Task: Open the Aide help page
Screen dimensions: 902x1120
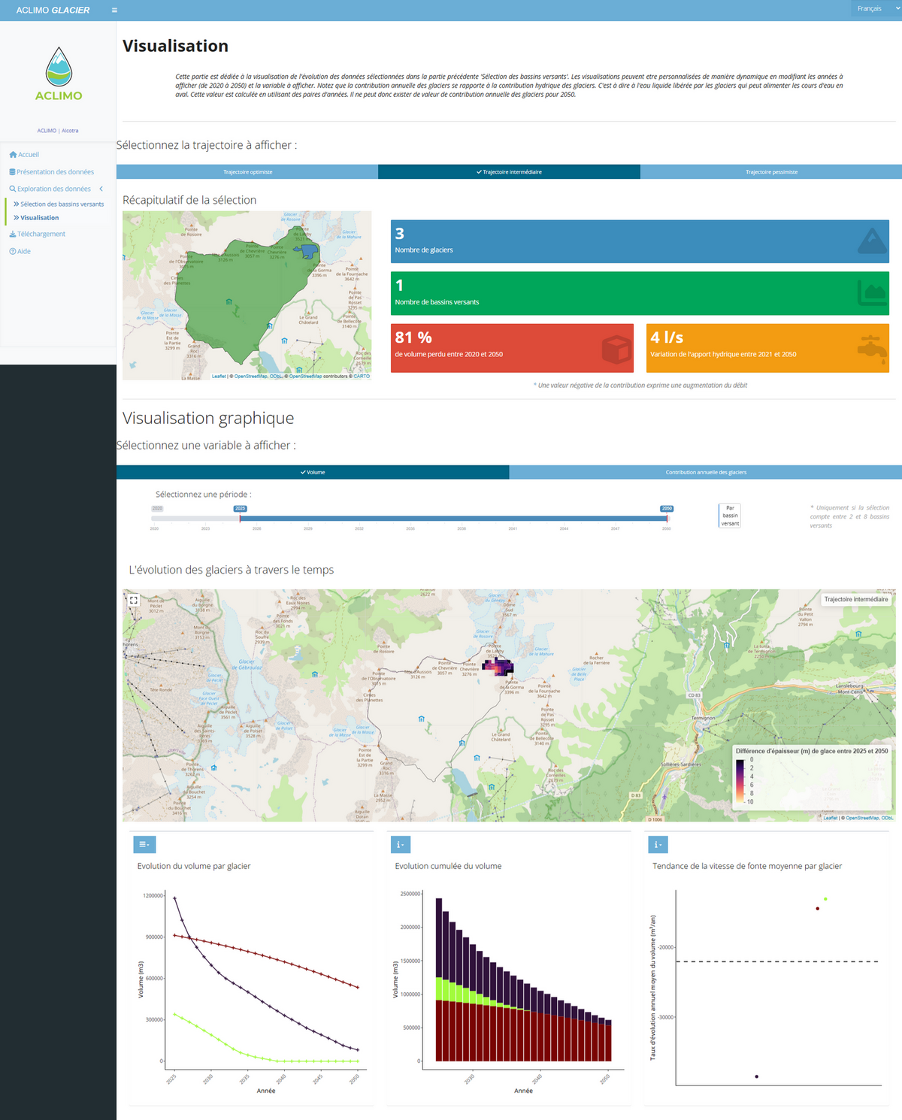Action: click(24, 252)
